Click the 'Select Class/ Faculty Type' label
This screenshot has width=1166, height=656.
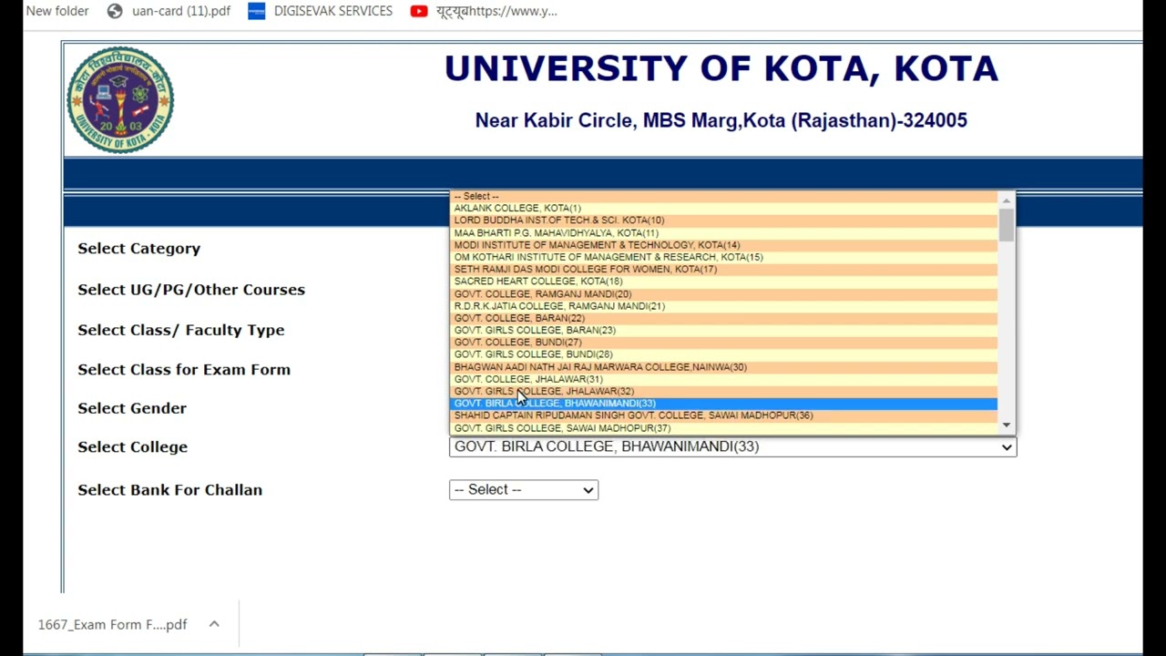coord(180,330)
